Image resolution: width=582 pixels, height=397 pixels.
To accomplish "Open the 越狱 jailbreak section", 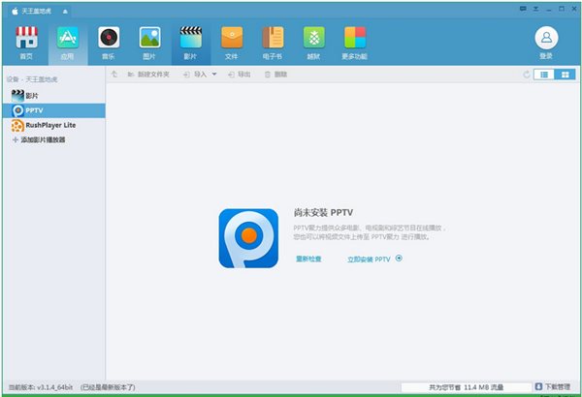I will [313, 41].
